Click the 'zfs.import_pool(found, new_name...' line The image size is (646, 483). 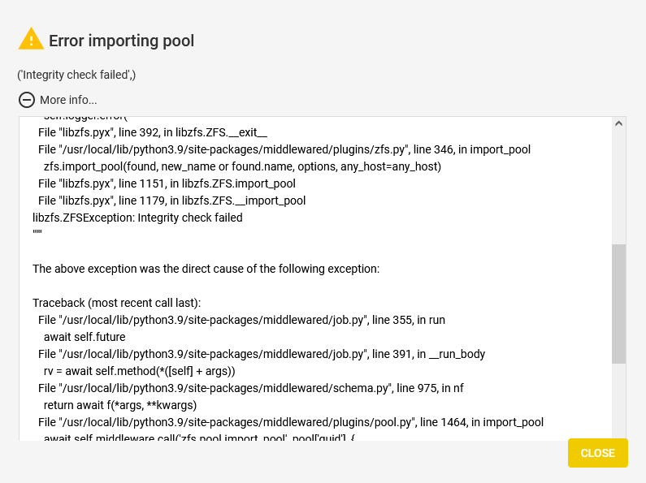(x=242, y=166)
